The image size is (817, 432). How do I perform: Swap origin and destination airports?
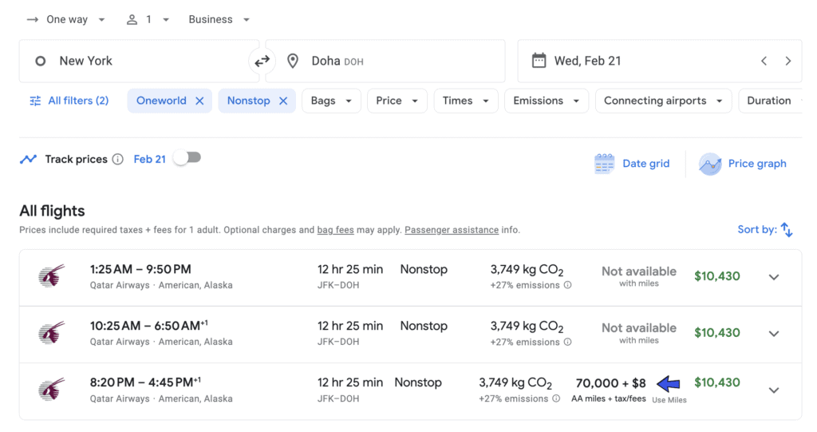pyautogui.click(x=262, y=61)
